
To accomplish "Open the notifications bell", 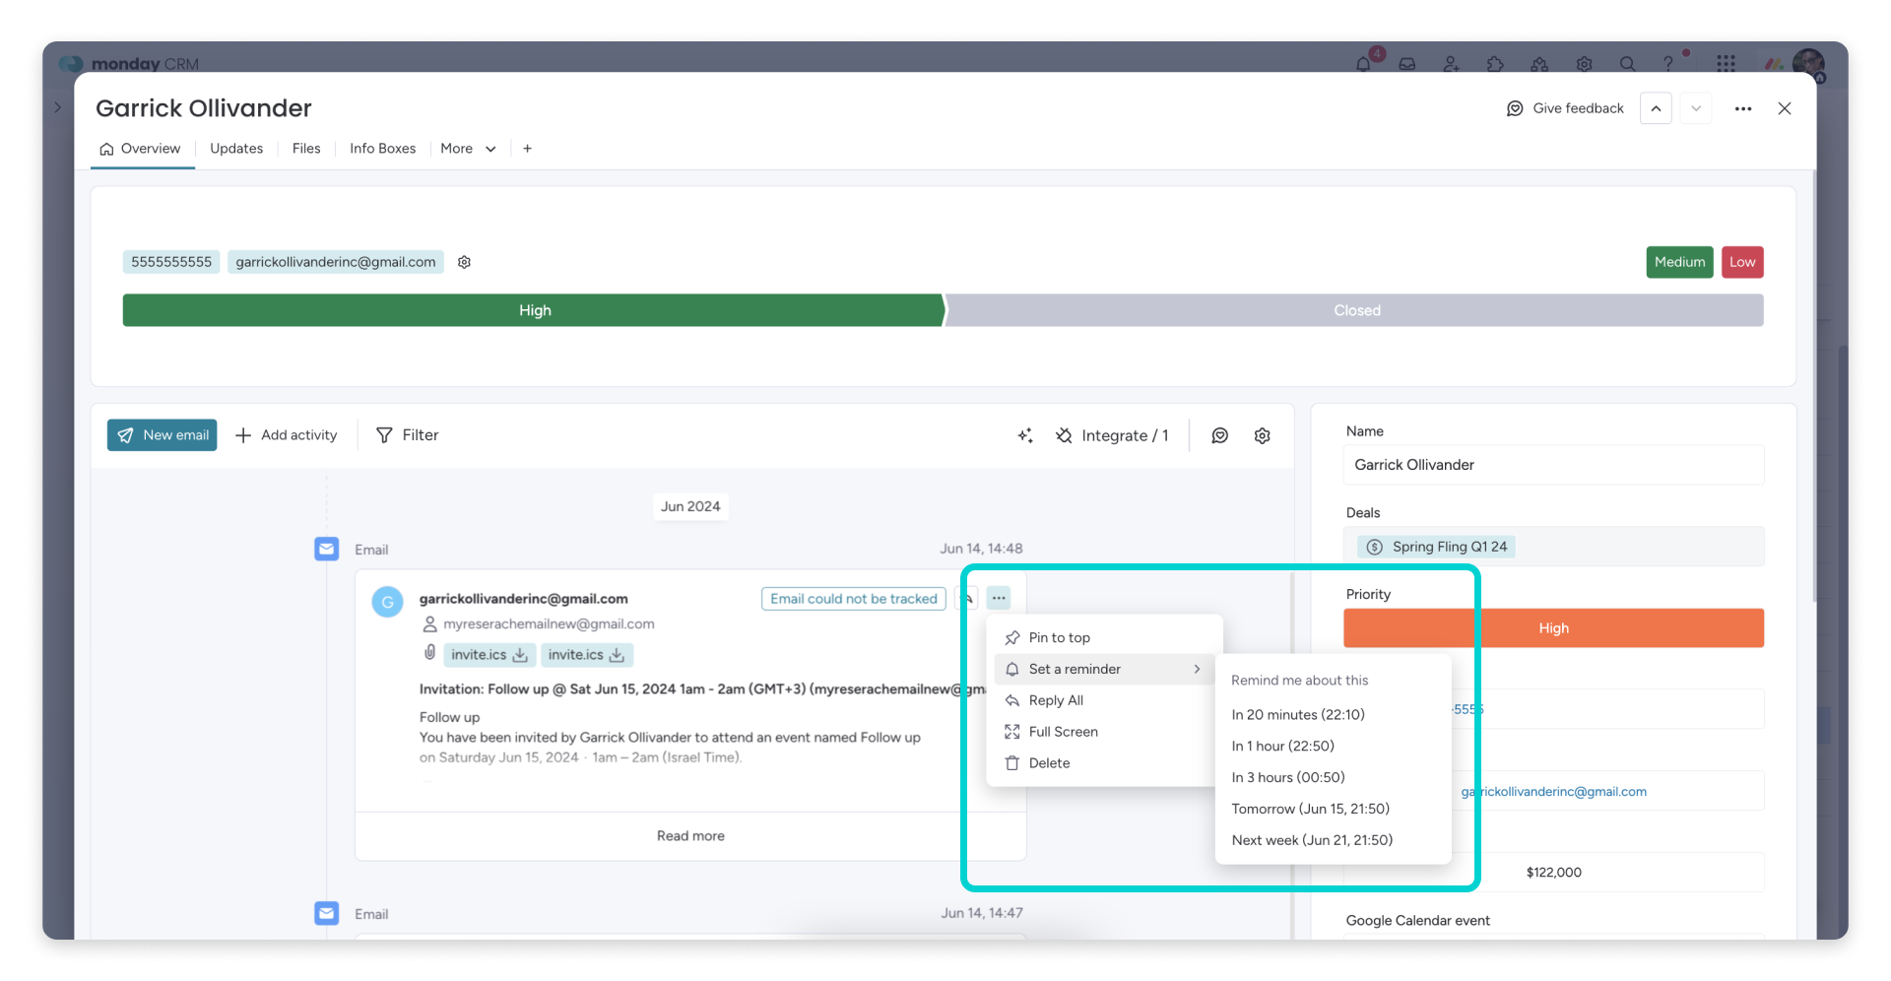I will (x=1363, y=64).
